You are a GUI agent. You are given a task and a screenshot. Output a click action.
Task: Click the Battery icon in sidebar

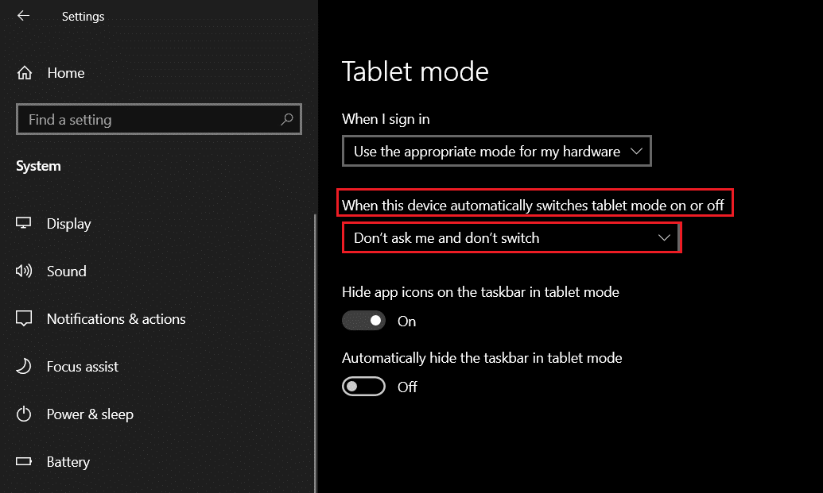pos(24,462)
